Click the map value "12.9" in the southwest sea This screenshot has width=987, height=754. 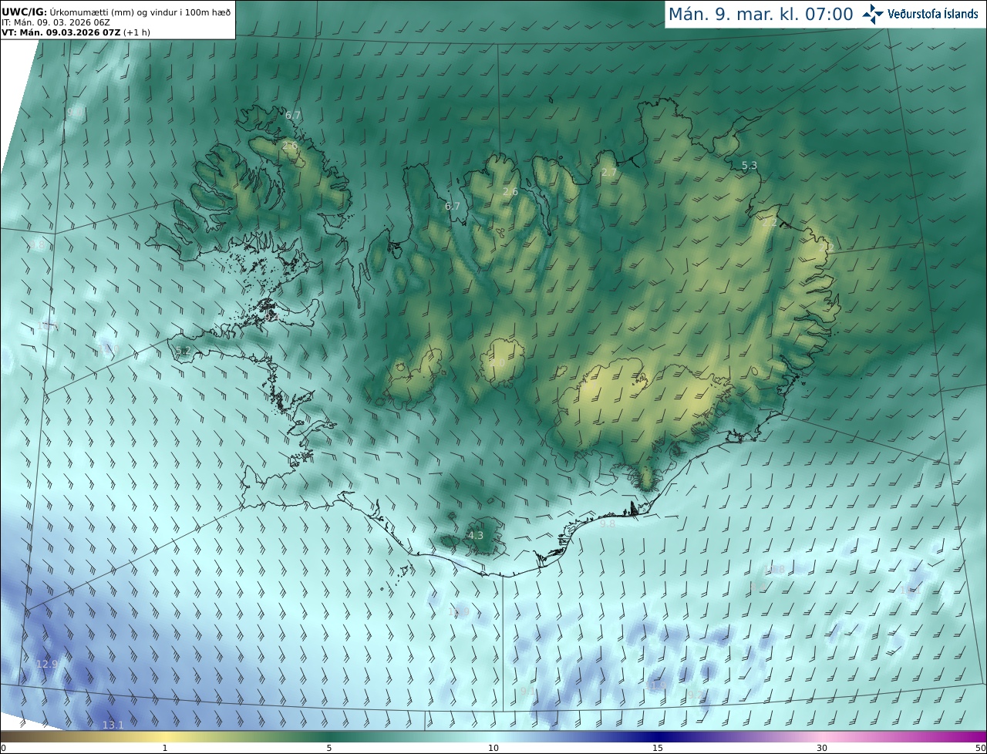coord(47,664)
